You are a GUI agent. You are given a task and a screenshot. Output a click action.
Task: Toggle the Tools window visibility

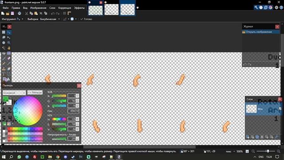tap(256, 8)
